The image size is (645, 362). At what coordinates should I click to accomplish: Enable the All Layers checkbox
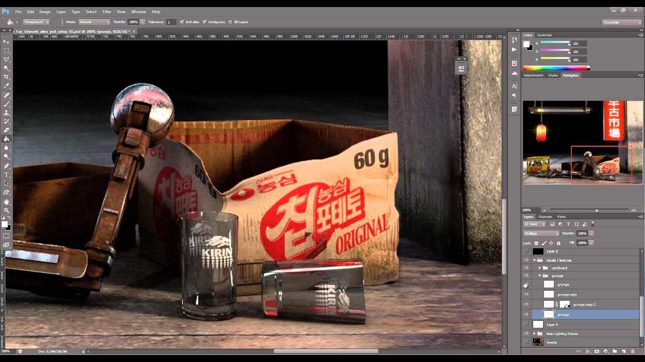click(x=230, y=22)
